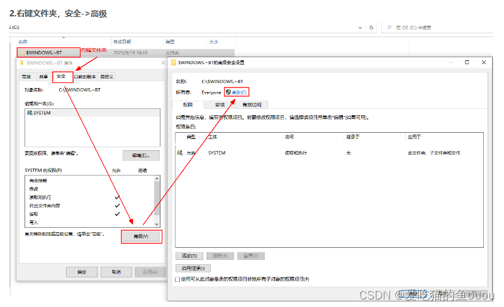Close the $WINDOWS.~BT properties dialog
Viewport: 504px width, 307px height.
pos(163,63)
